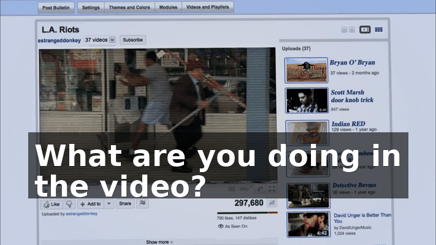
Task: Click the down arrow icon in header
Action: [x=352, y=30]
